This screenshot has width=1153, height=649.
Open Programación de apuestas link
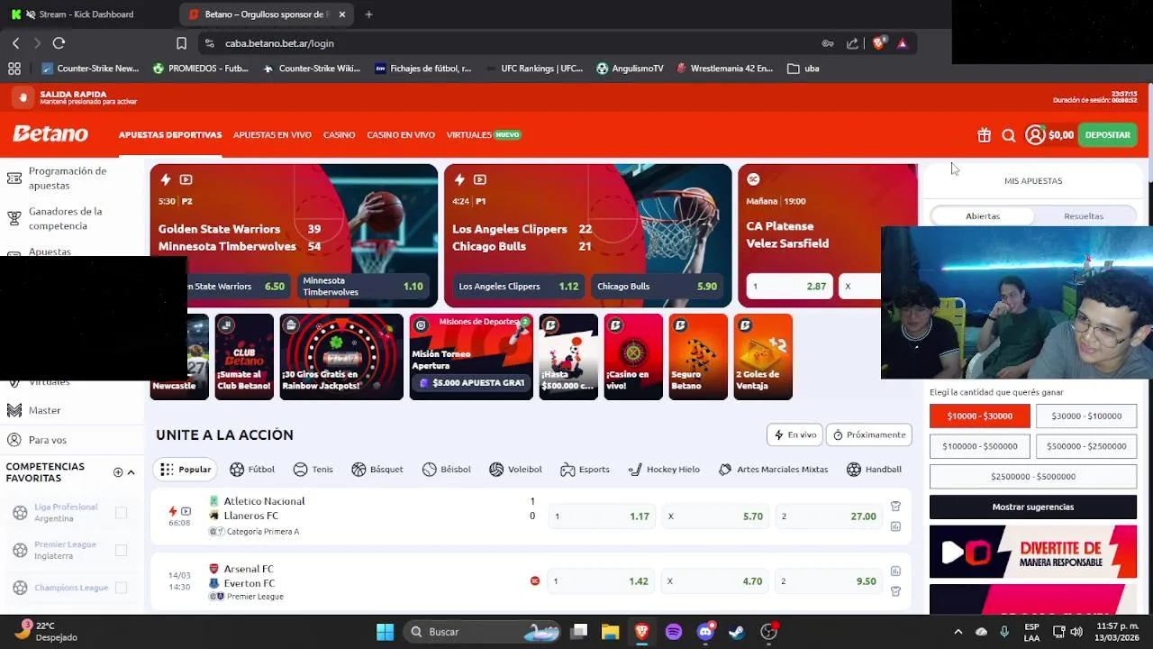click(x=68, y=178)
